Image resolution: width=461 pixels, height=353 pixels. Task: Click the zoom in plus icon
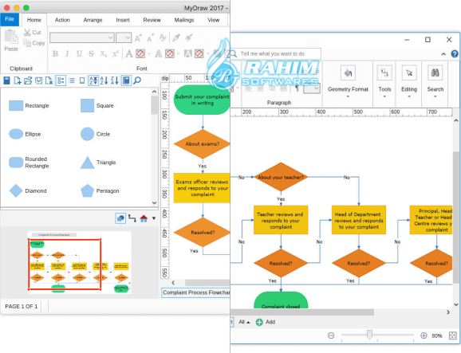pyautogui.click(x=424, y=335)
